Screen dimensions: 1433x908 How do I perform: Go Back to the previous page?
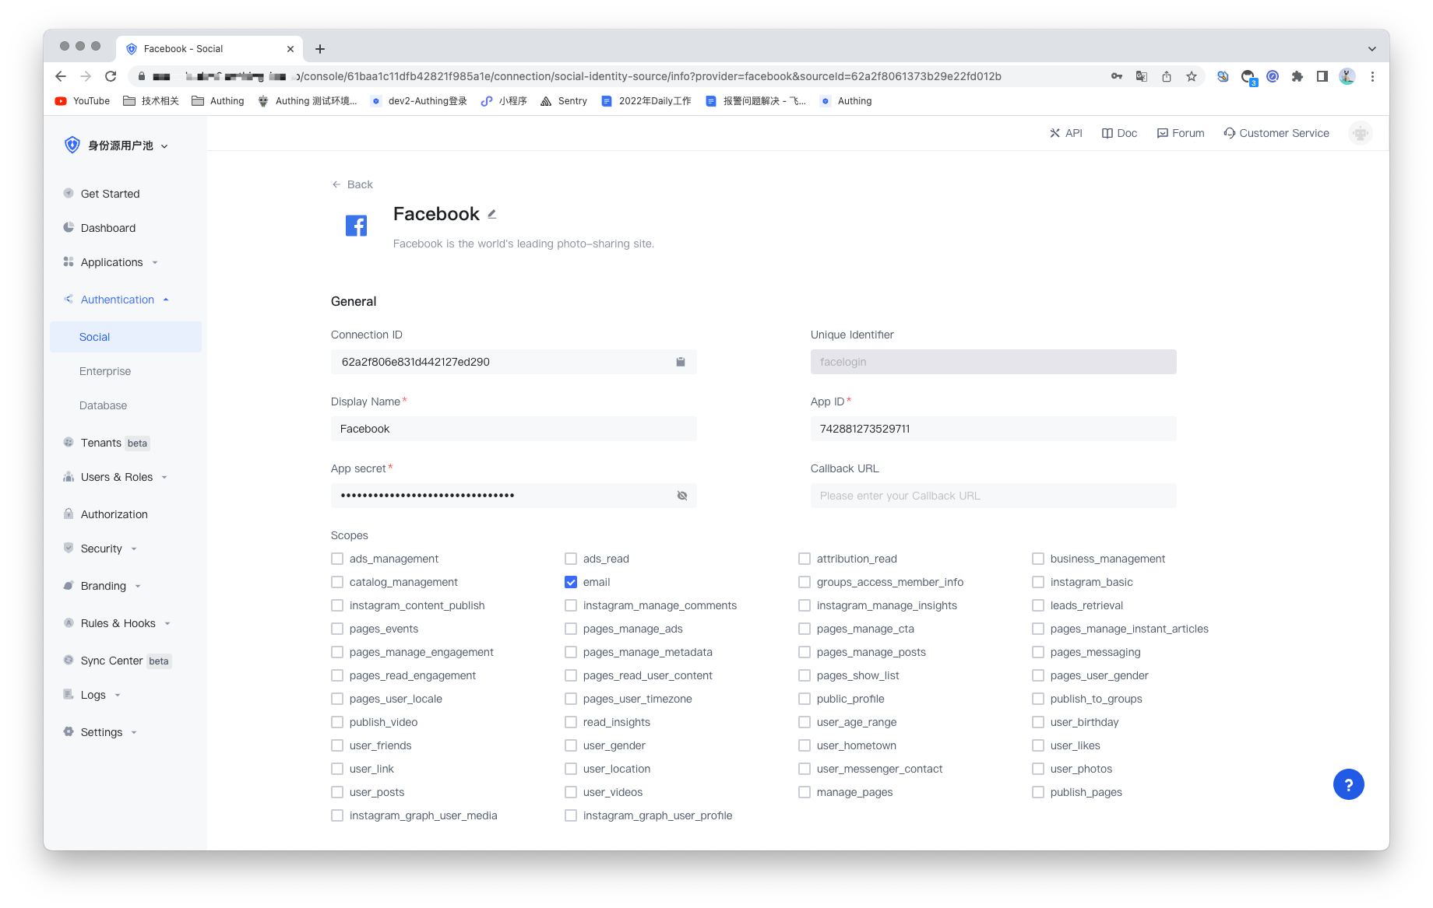pyautogui.click(x=353, y=184)
